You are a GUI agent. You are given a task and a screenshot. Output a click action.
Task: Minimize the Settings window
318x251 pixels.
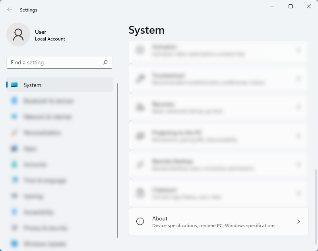pos(272,6)
